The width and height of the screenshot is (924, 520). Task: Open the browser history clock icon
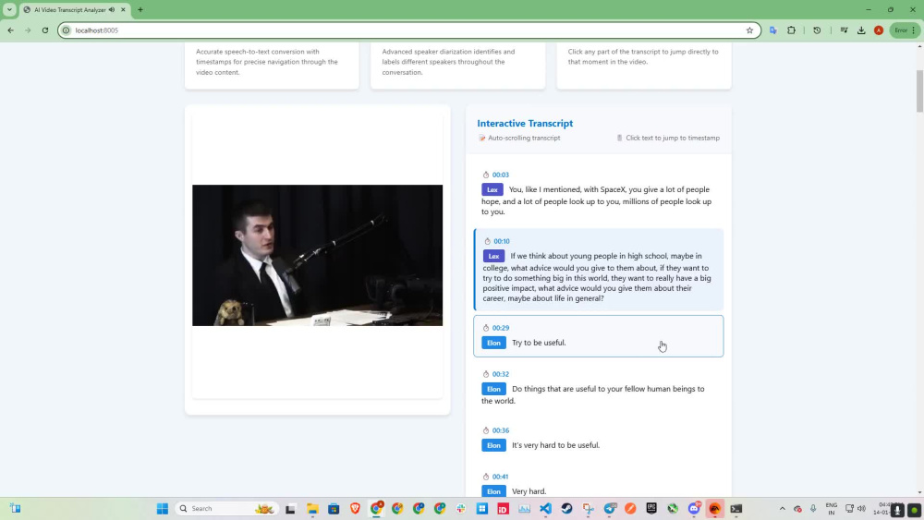point(817,30)
